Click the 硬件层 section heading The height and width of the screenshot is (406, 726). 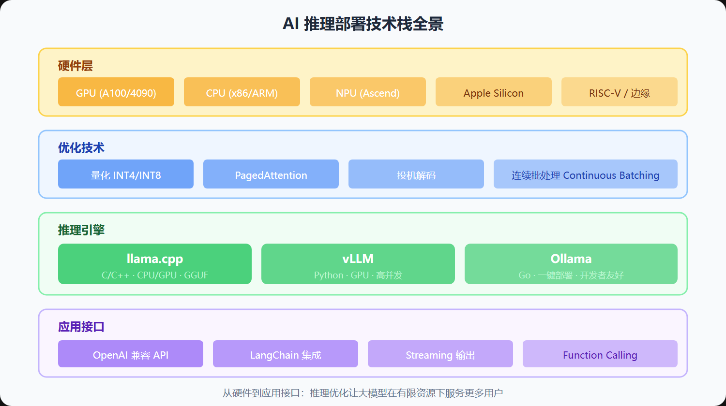pyautogui.click(x=76, y=66)
